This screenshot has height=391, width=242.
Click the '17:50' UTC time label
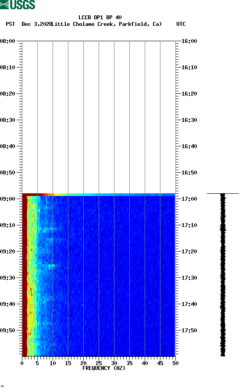189,331
